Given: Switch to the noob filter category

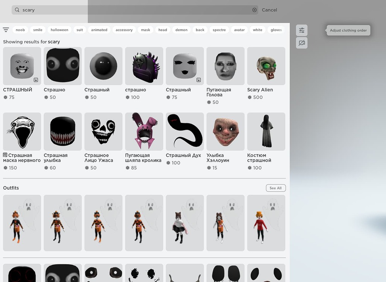Looking at the screenshot, I should coord(20,29).
